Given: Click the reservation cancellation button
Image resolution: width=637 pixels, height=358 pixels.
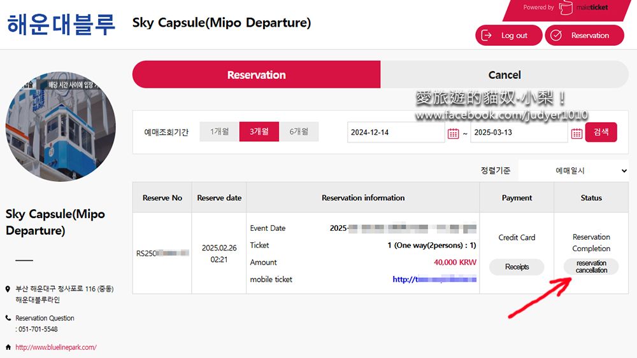Looking at the screenshot, I should (x=591, y=266).
